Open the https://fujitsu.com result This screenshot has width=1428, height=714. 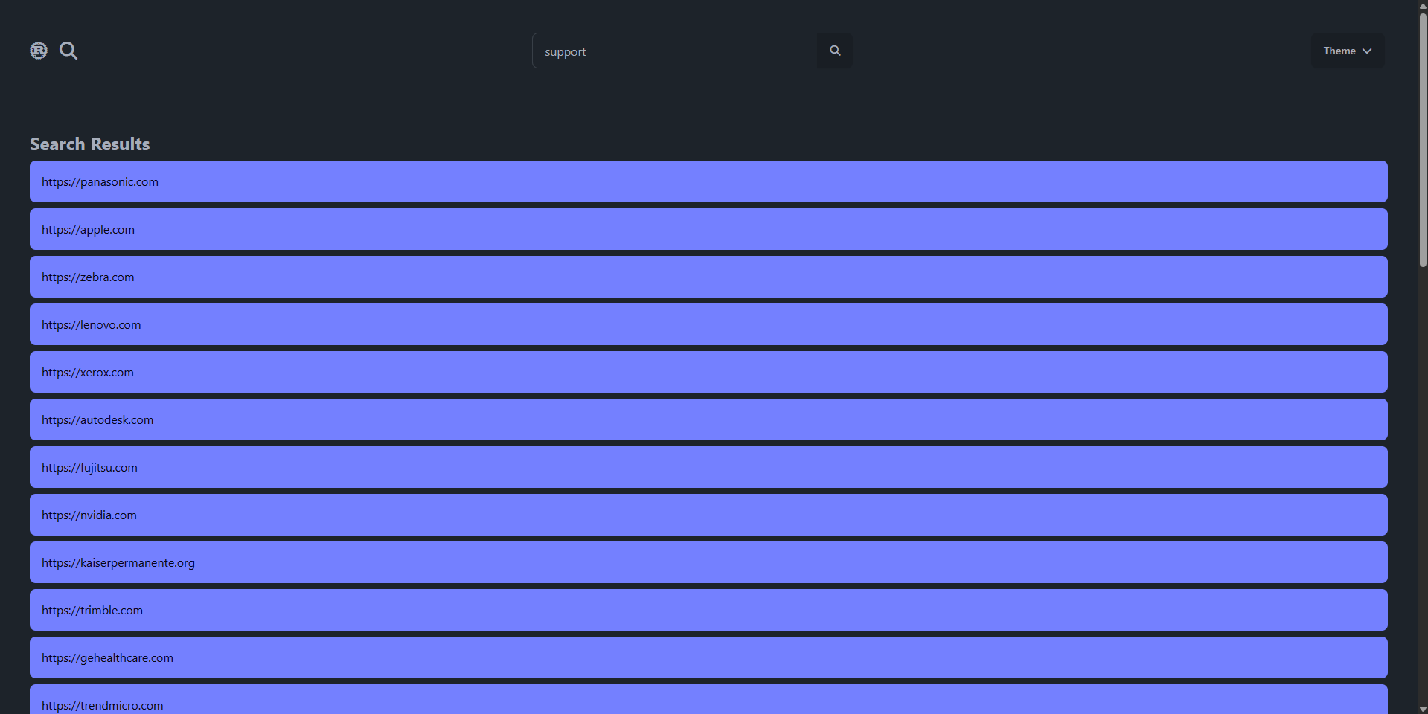tap(708, 467)
